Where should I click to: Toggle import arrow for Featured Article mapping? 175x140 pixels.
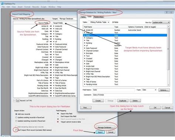(51, 44)
